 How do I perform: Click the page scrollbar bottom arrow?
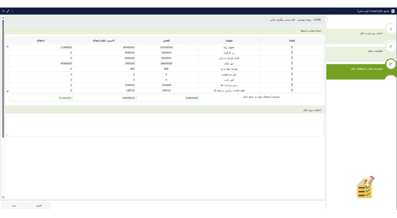tap(3, 197)
